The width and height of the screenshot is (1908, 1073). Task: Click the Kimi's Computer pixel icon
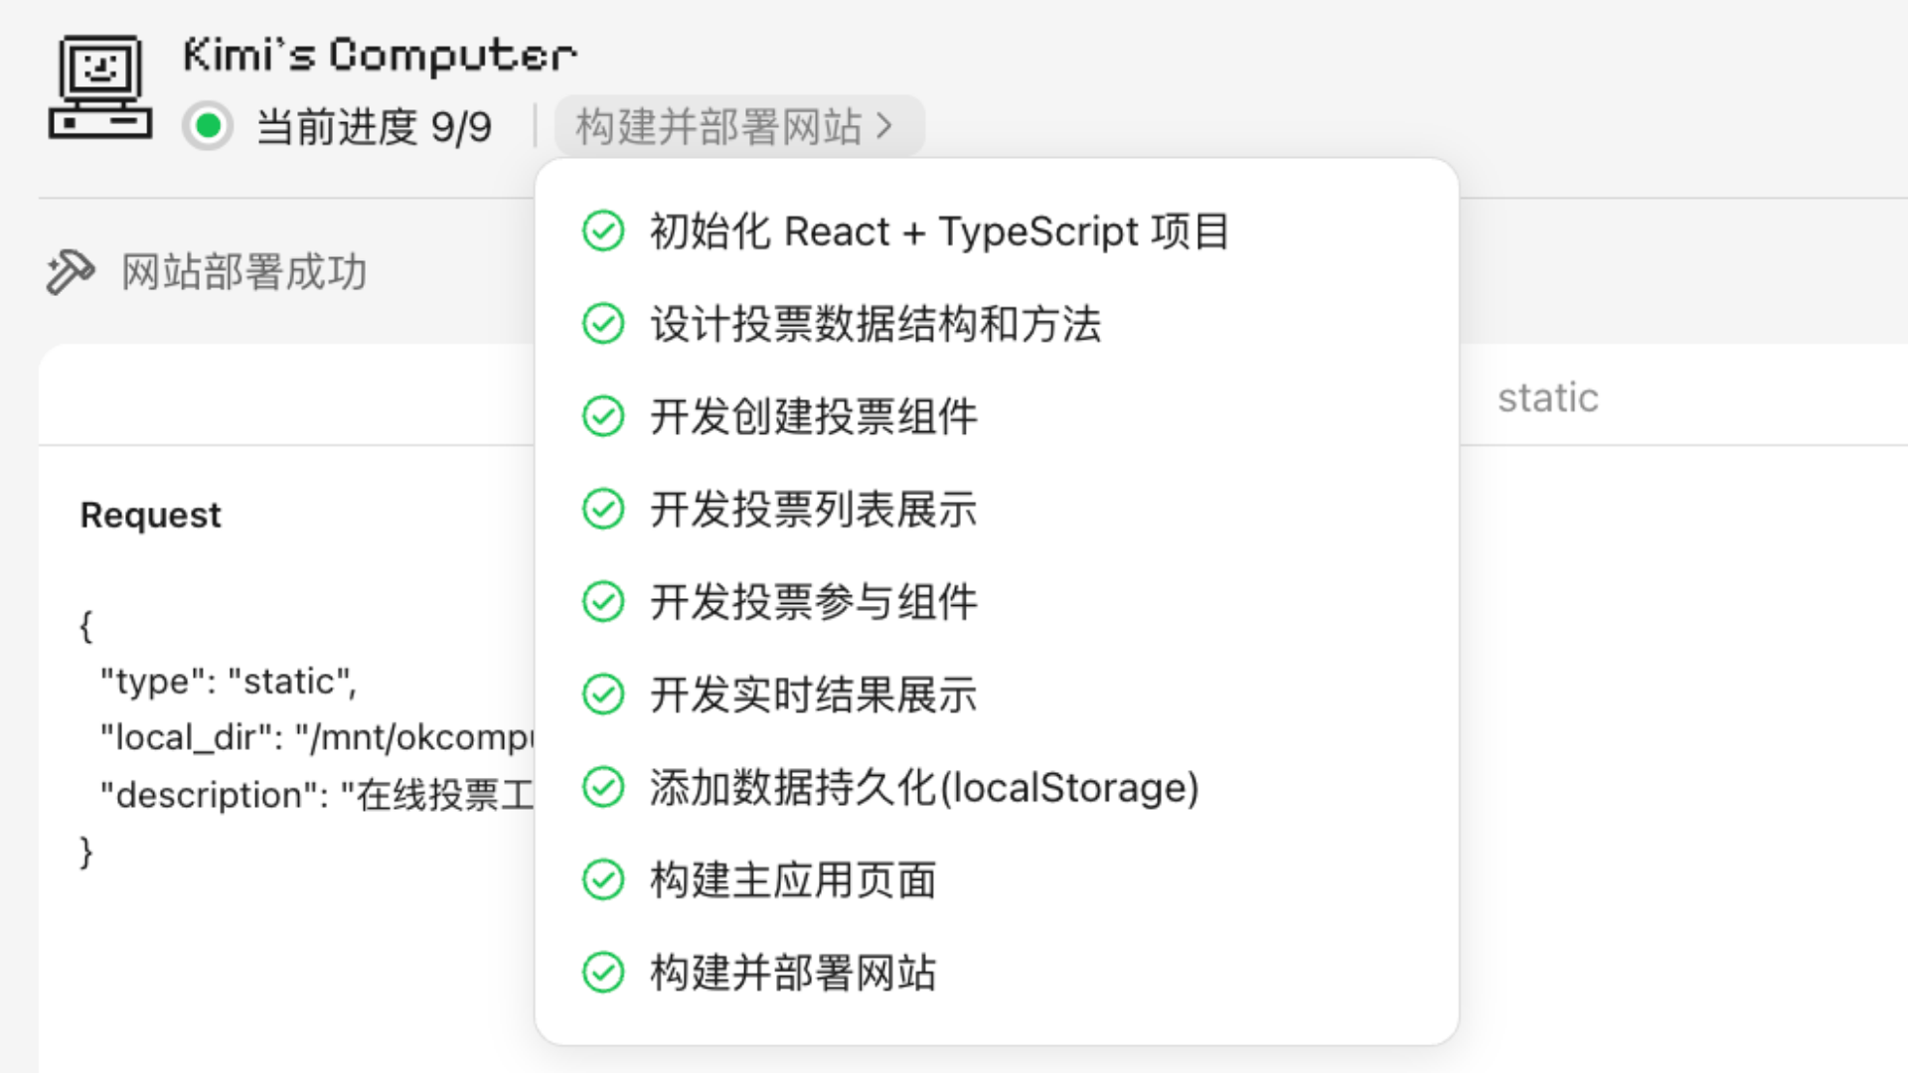pyautogui.click(x=100, y=87)
